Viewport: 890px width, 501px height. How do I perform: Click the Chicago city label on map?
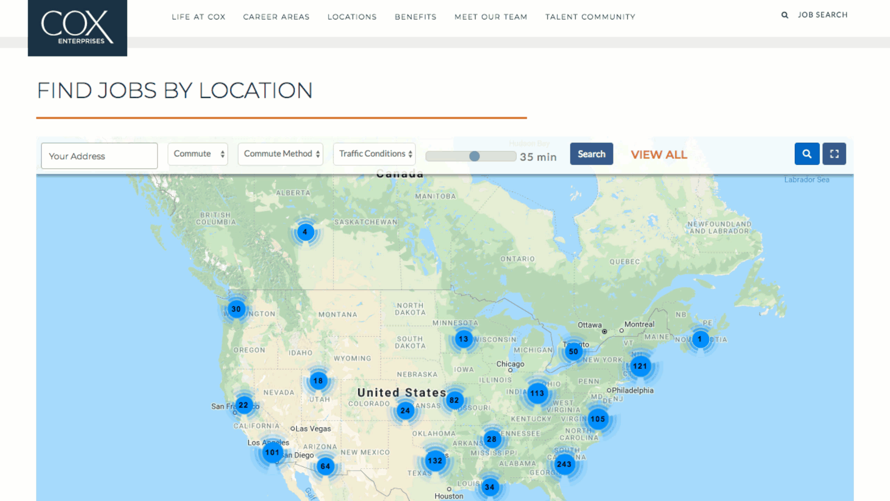[x=510, y=364]
